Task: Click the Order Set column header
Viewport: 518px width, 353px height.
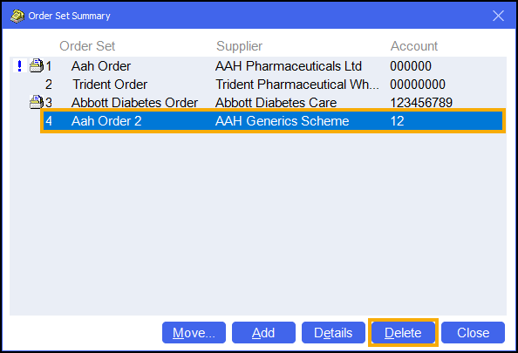Action: click(x=87, y=46)
